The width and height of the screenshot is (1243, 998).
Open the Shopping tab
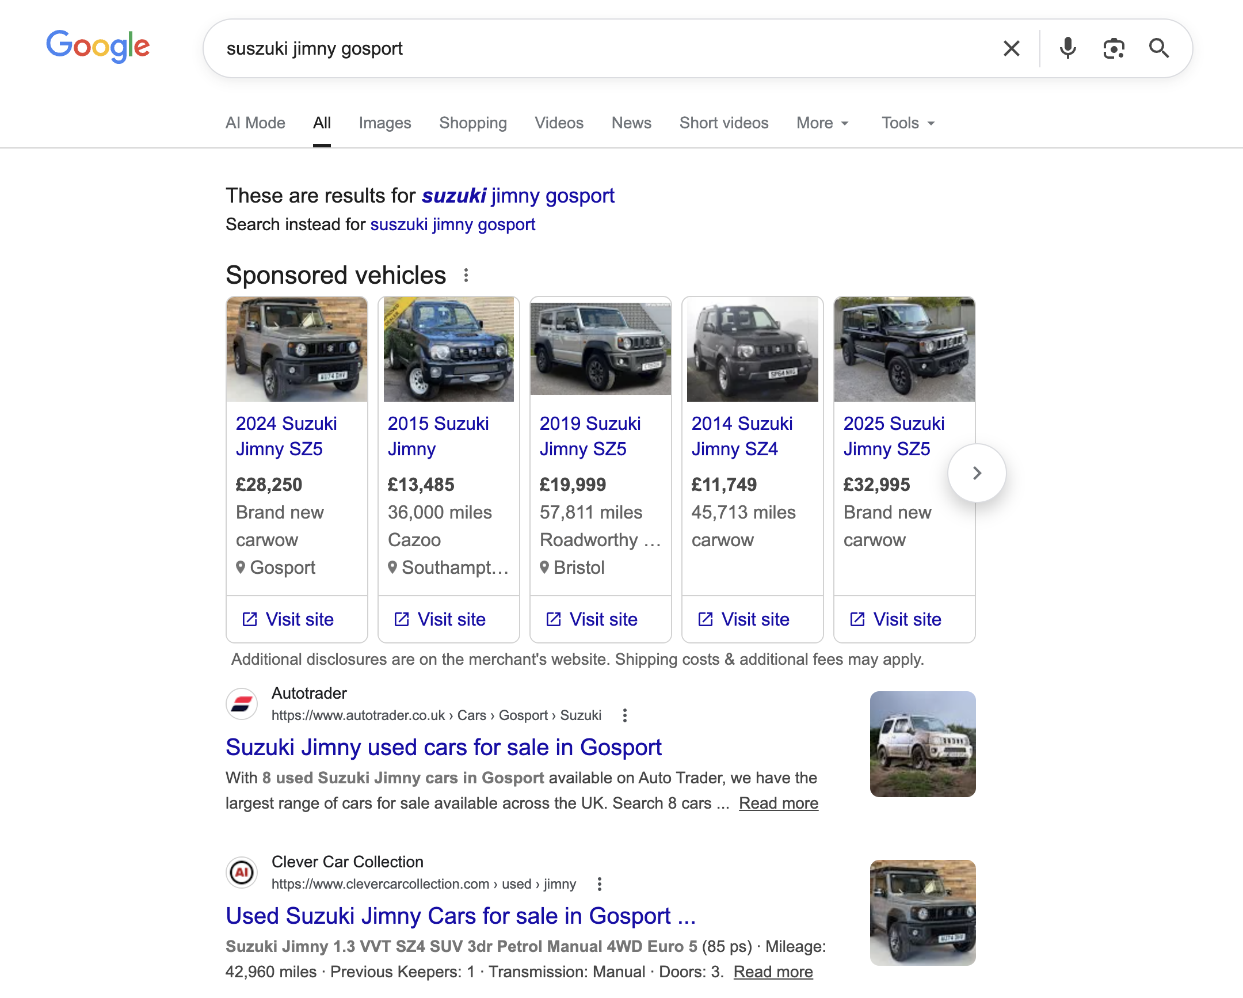click(x=473, y=123)
